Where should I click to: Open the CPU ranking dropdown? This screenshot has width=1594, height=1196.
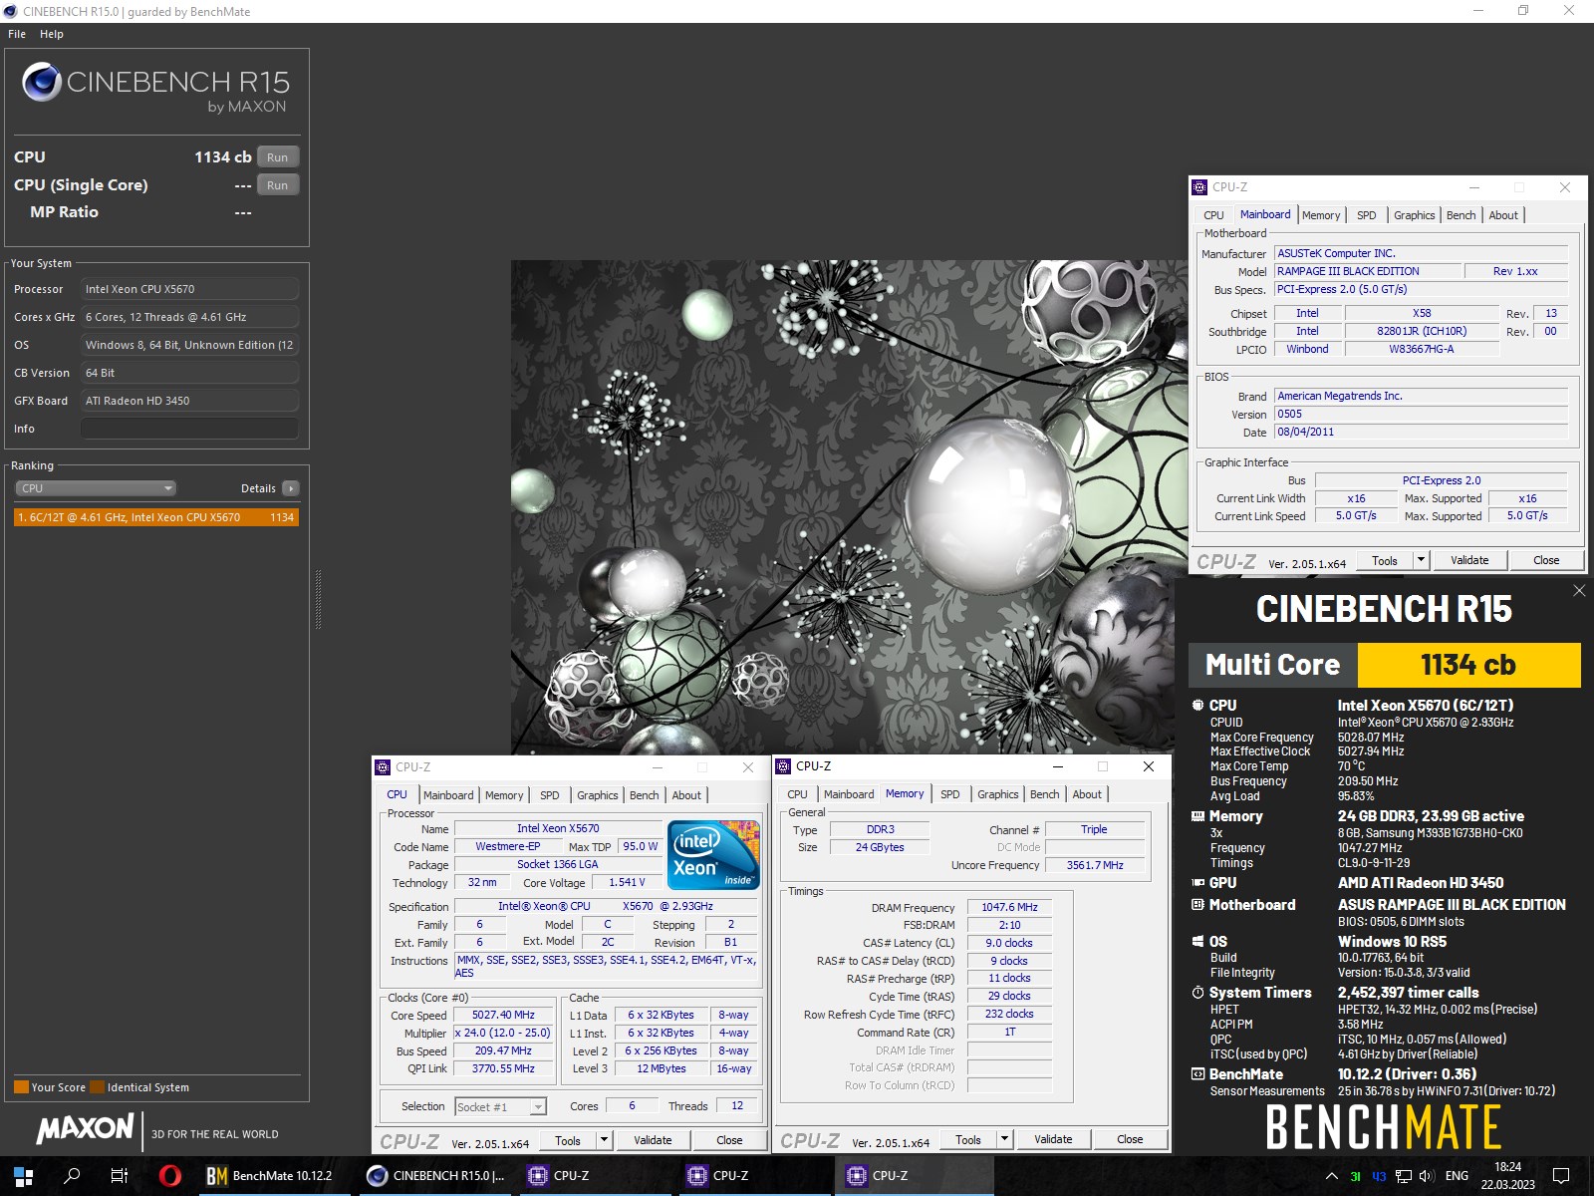click(96, 488)
